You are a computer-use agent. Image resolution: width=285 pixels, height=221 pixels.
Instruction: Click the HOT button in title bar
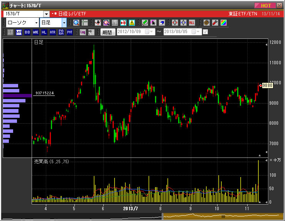click(266, 5)
